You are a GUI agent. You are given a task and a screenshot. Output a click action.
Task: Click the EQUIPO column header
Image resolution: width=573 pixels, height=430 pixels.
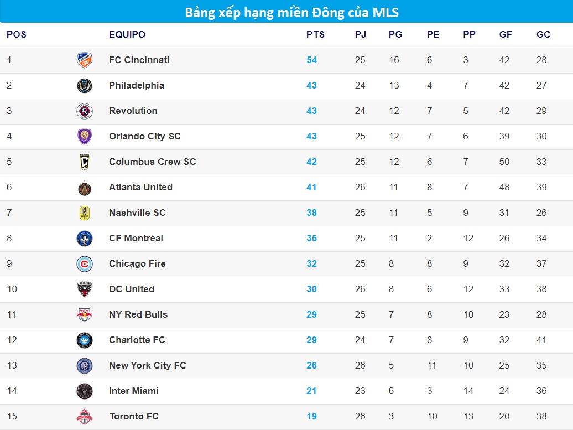[x=127, y=34]
